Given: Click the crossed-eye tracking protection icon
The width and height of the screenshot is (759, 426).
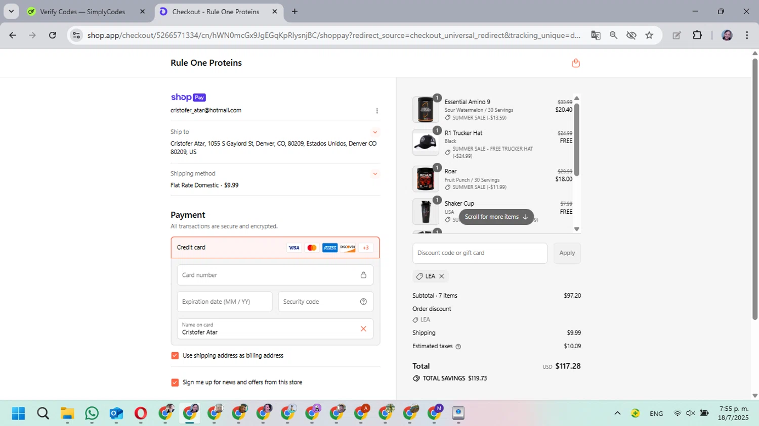Looking at the screenshot, I should pos(631,35).
